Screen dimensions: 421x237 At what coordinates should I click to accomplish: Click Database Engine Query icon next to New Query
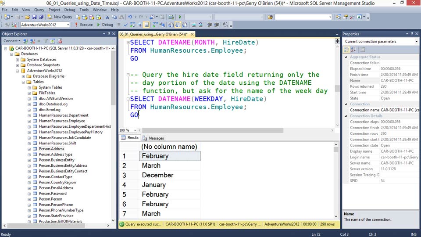point(78,17)
